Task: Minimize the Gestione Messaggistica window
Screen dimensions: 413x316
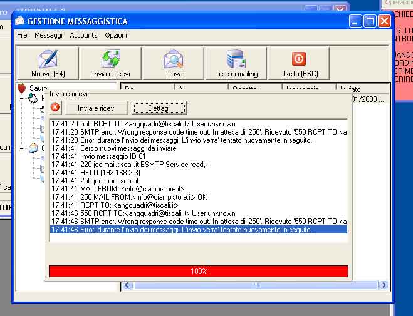Action: [355, 21]
